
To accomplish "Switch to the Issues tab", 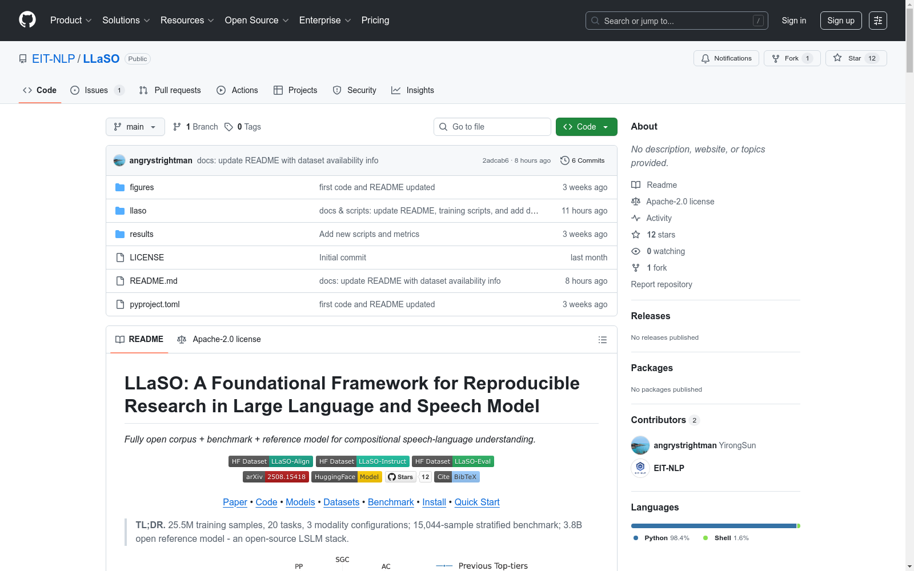I will (x=97, y=90).
